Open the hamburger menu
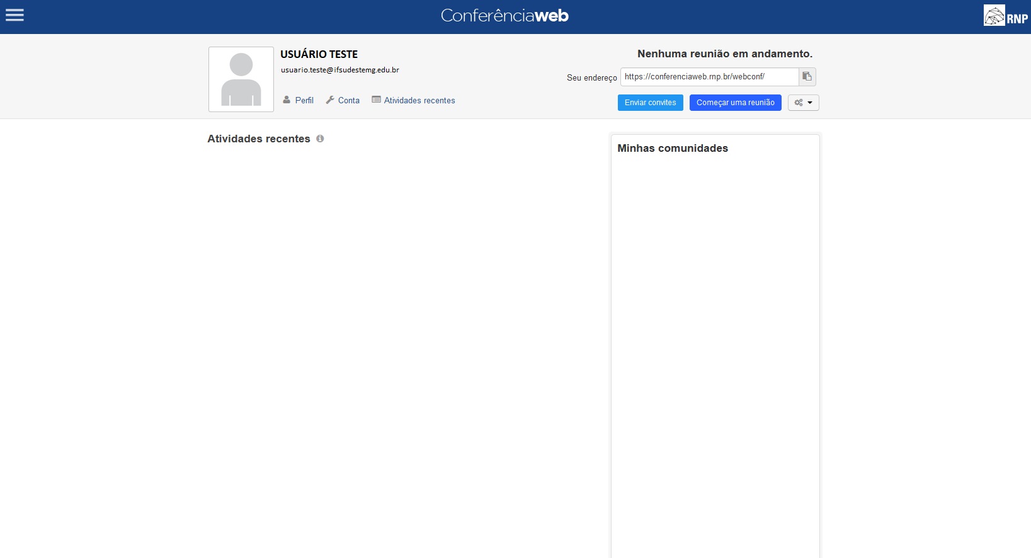The height and width of the screenshot is (558, 1031). tap(14, 15)
